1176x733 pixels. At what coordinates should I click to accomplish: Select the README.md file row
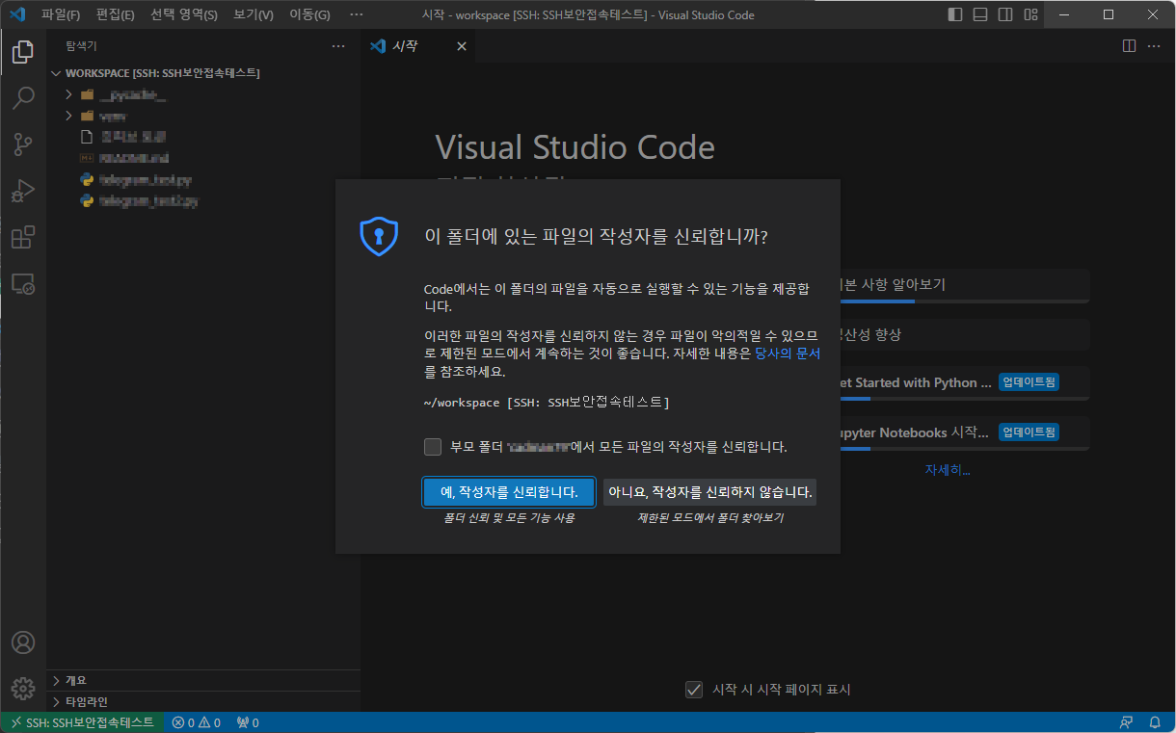click(x=203, y=158)
